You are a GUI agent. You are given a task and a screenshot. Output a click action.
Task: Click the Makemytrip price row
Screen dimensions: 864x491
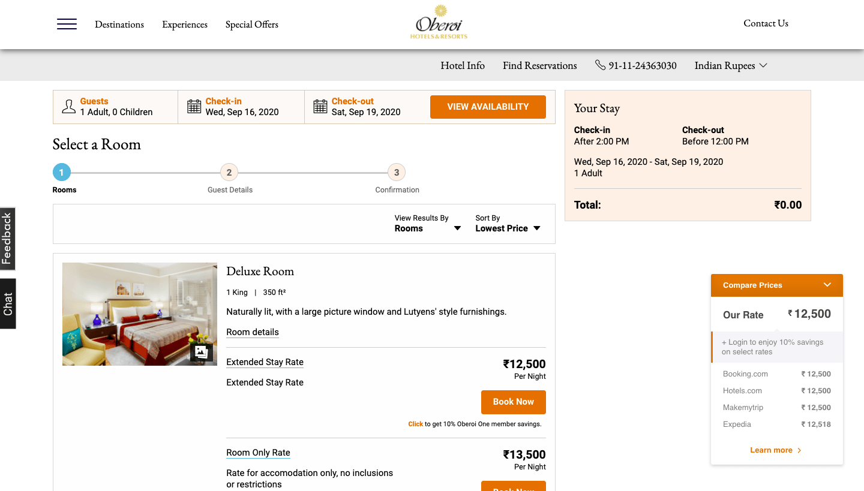coord(777,408)
